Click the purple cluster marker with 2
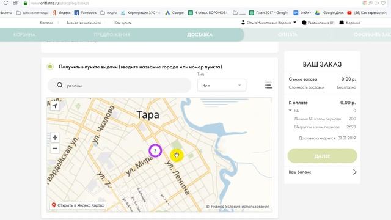The image size is (391, 220). pos(155,151)
